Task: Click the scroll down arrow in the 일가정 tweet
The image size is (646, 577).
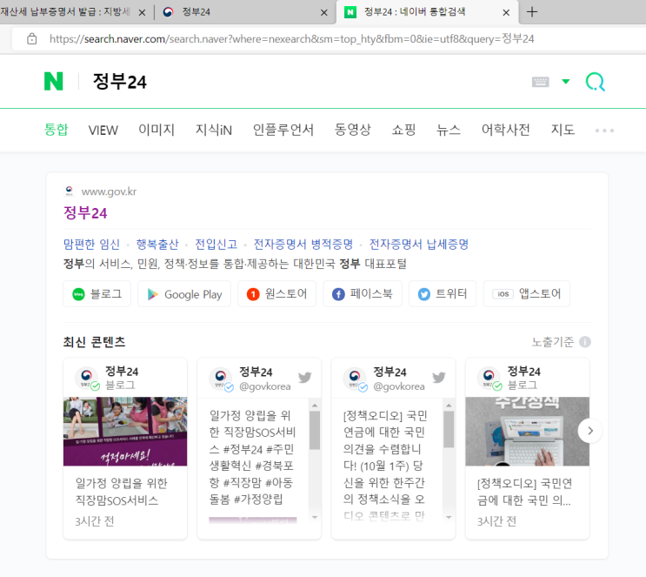Action: (315, 517)
